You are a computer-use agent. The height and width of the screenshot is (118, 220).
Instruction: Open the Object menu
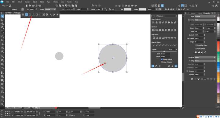coord(35,2)
